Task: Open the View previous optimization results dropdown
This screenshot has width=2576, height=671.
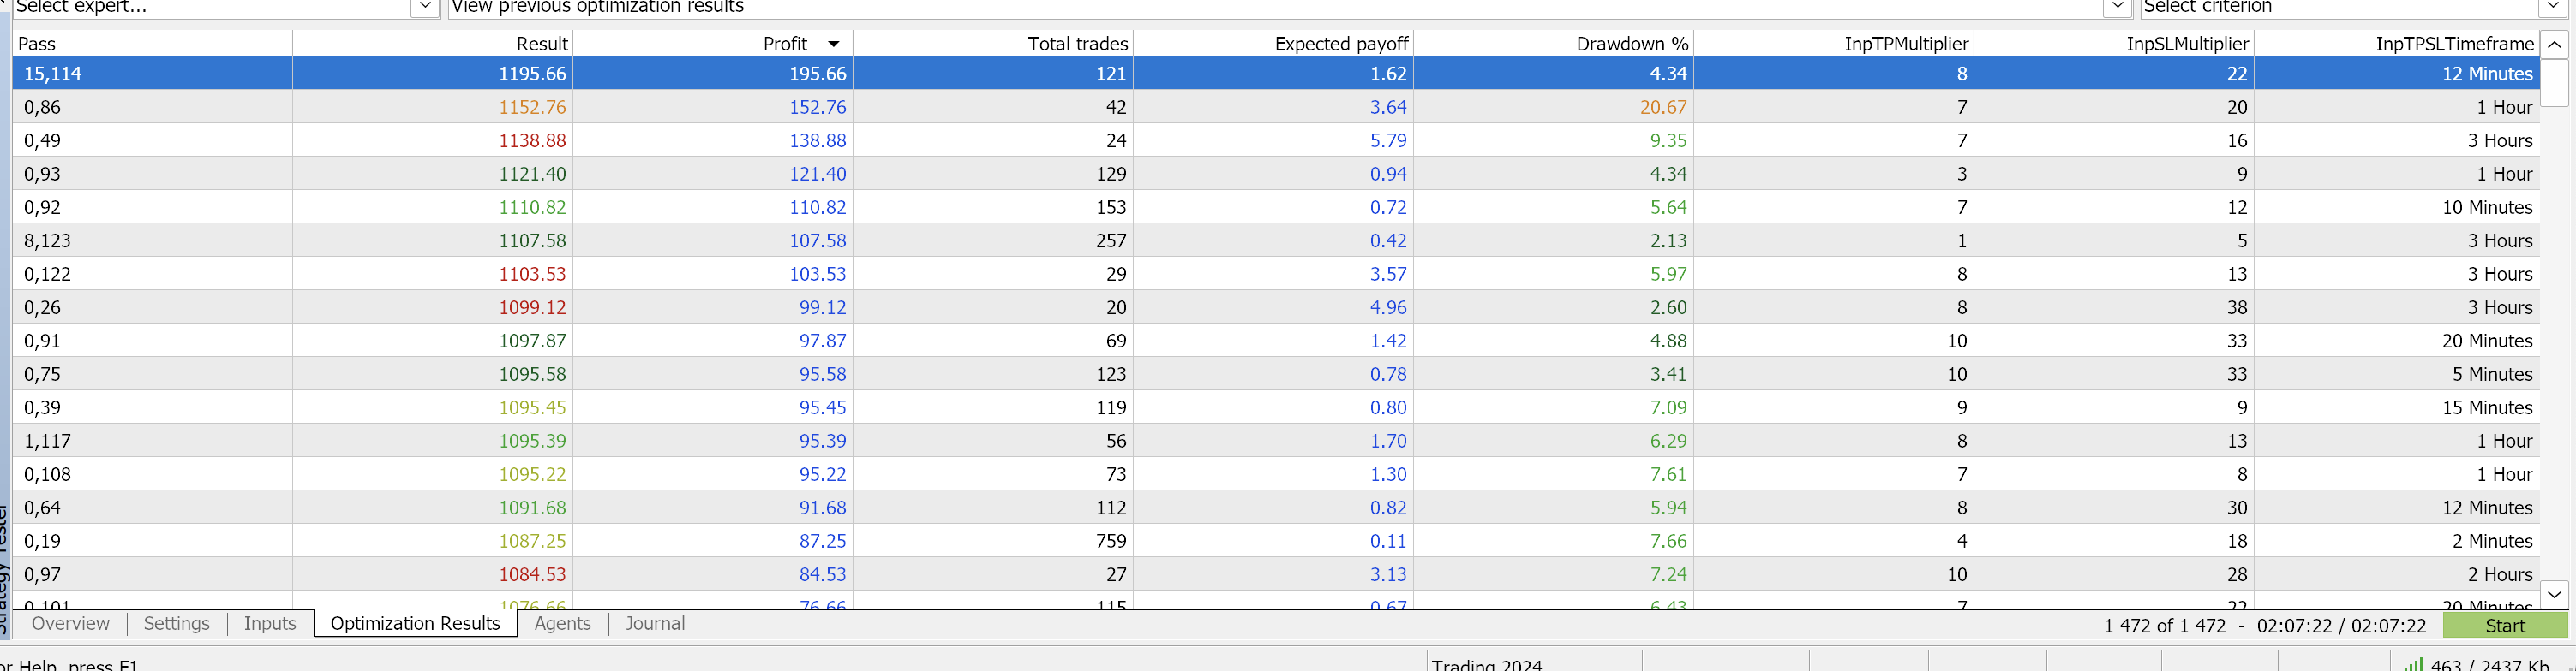Action: pyautogui.click(x=2117, y=7)
